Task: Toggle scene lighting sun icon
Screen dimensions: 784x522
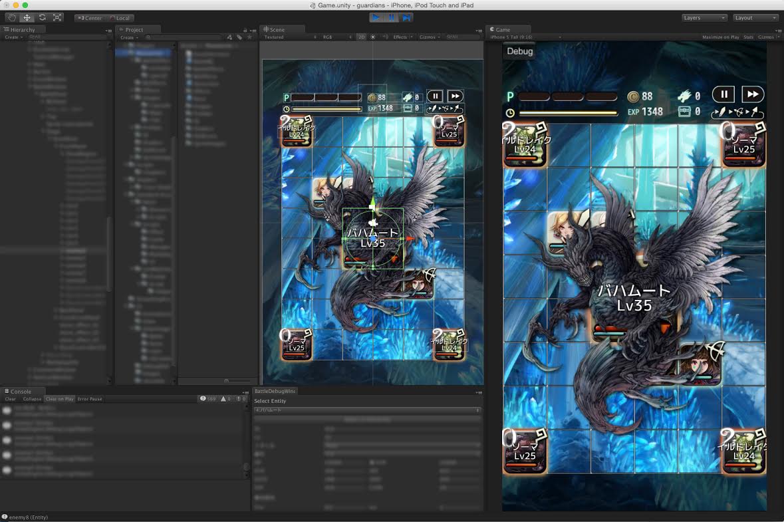Action: click(x=372, y=37)
